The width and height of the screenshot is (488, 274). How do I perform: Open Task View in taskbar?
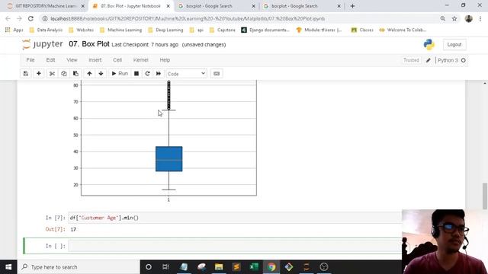tap(165, 267)
